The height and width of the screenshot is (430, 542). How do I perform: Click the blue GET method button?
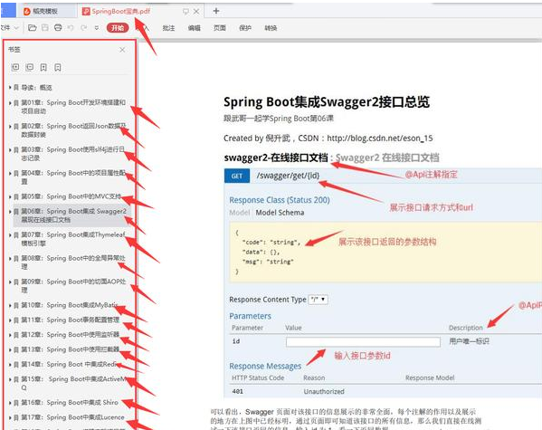tap(237, 177)
